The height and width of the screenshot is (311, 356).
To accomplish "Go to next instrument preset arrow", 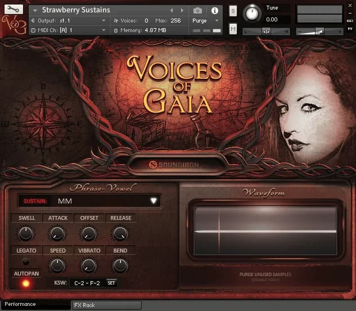I will click(x=182, y=11).
